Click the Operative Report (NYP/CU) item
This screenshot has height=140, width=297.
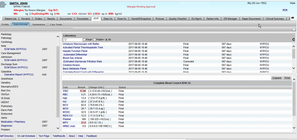[x=19, y=75]
